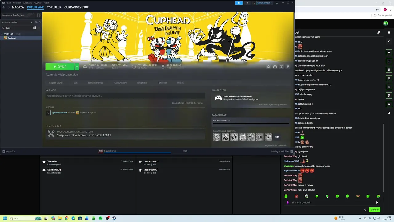The width and height of the screenshot is (394, 222).
Task: Click the lightning bolt icon in the chat sidebar
Action: point(389,61)
